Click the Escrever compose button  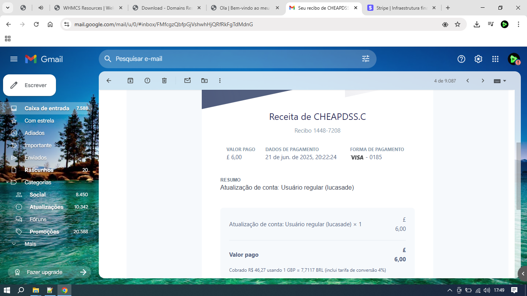30,85
